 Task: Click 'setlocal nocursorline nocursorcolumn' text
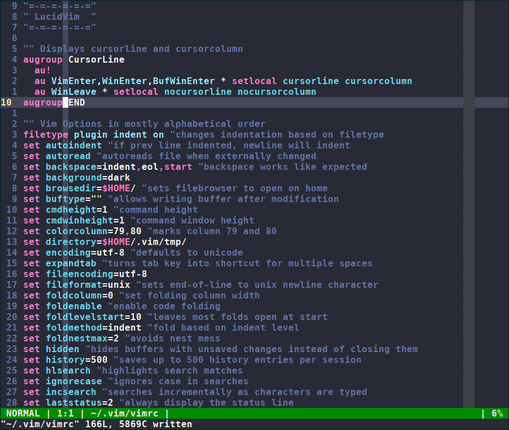(x=214, y=91)
